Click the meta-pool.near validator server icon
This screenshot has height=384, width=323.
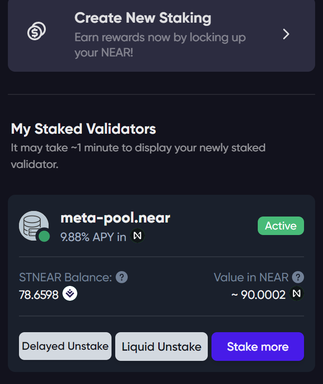coord(34,226)
